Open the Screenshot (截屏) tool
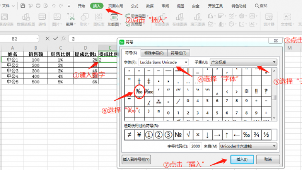302x170 pixels. 70,20
